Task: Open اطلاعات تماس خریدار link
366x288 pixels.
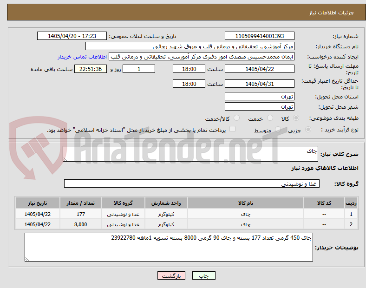Action: [82, 57]
